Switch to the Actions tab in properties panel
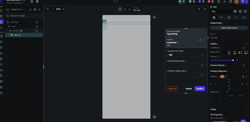Image resolution: width=250 pixels, height=122 pixels. (221, 17)
